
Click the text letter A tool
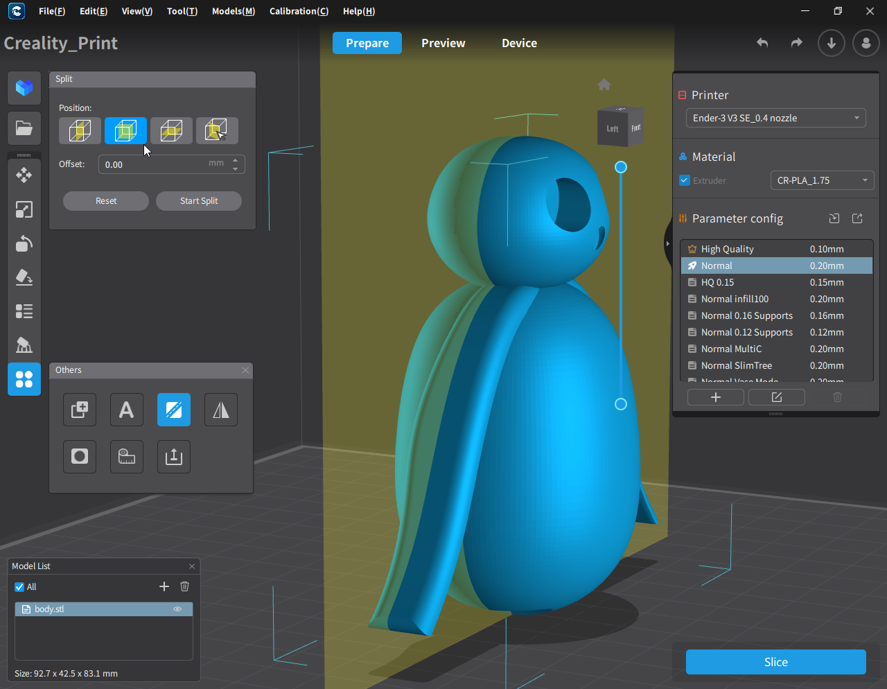[x=127, y=410]
